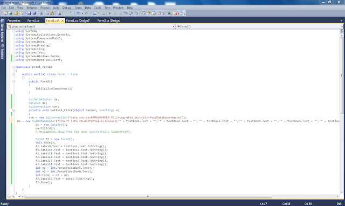Open the Refactor menu
345x206 pixels.
click(x=32, y=8)
